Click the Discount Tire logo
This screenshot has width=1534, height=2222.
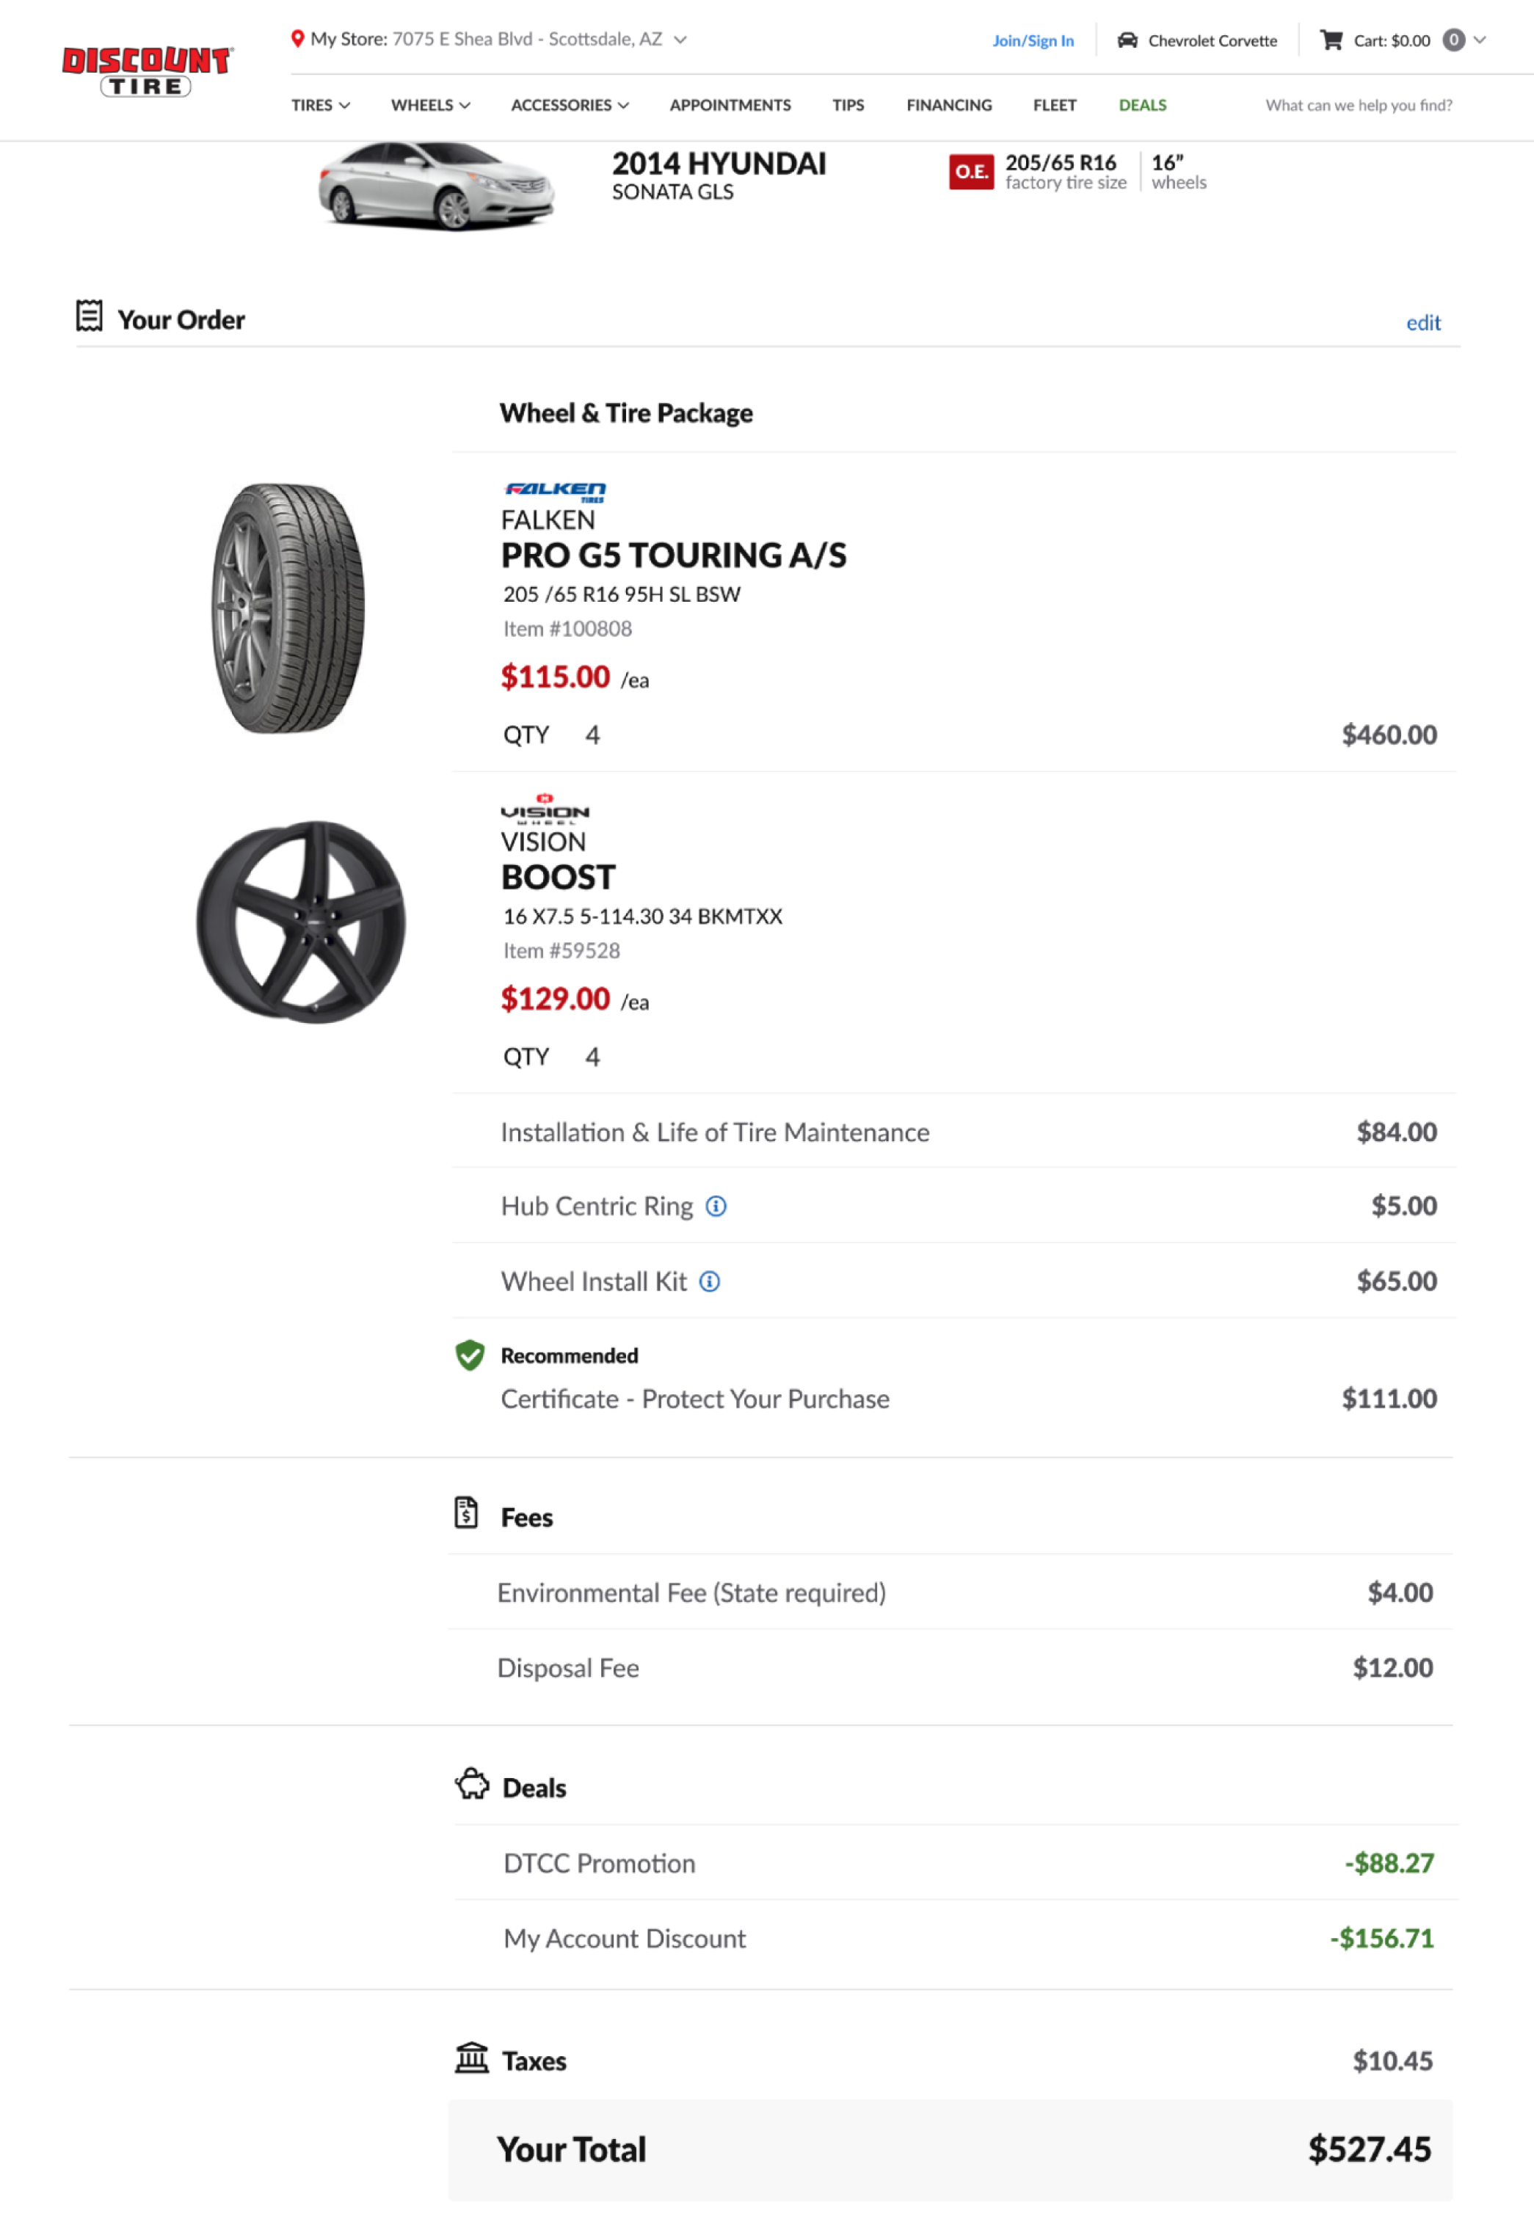146,72
